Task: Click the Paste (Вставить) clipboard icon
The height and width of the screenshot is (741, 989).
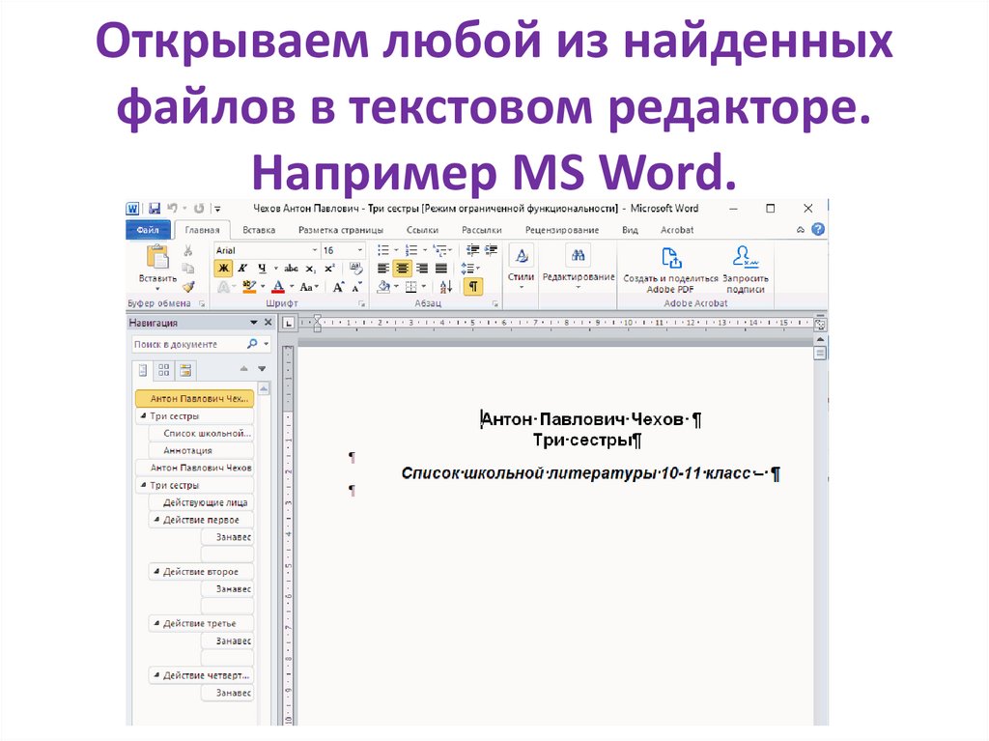Action: tap(157, 258)
